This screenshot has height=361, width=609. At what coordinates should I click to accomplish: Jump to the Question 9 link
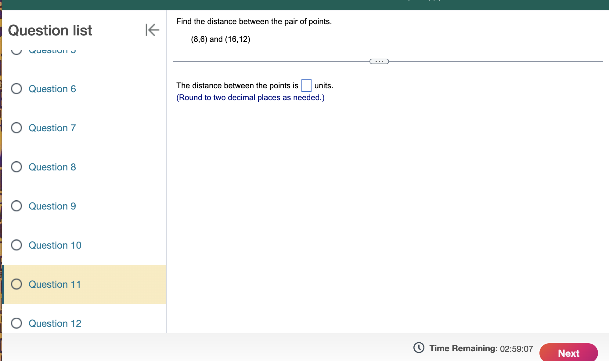[52, 206]
